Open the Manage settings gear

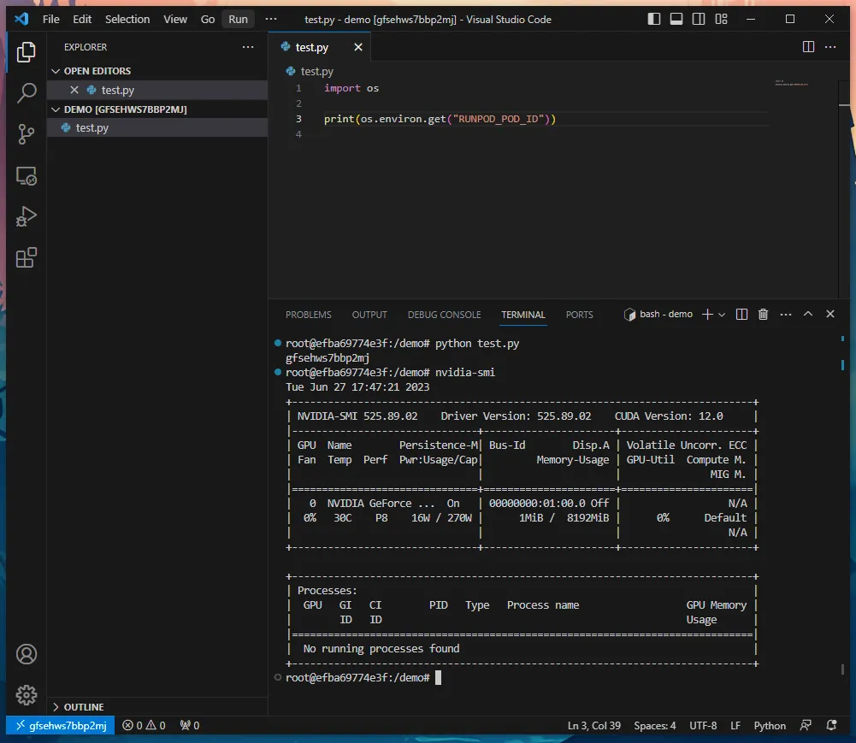(x=27, y=695)
